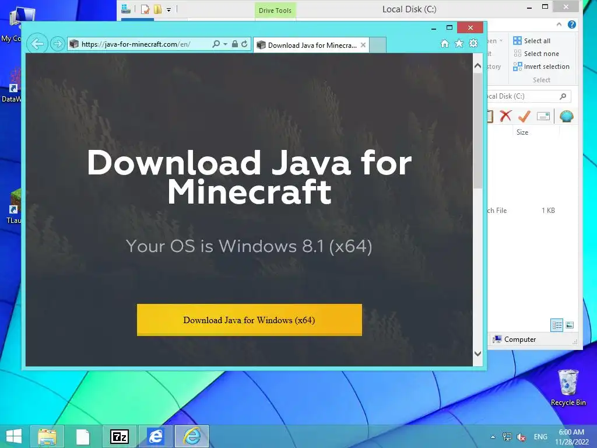Image resolution: width=597 pixels, height=448 pixels.
Task: Switch Explorer to details view
Action: tap(557, 325)
